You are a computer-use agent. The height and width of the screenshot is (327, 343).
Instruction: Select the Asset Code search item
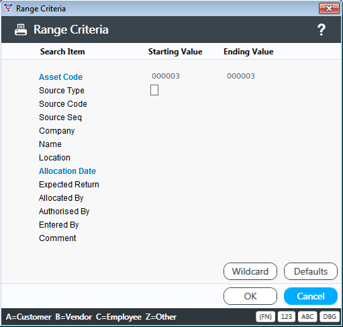tap(61, 77)
